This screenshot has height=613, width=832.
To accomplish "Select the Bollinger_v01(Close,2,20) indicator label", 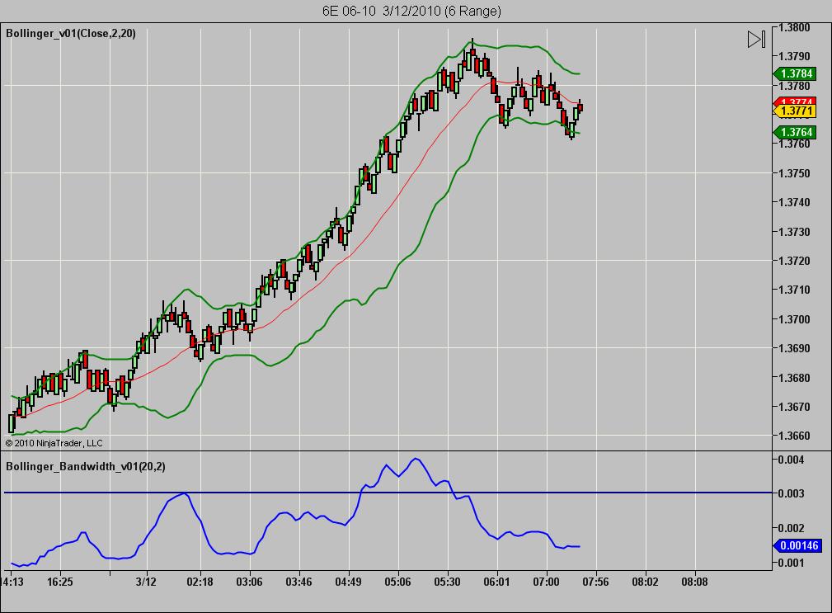I will pyautogui.click(x=71, y=34).
